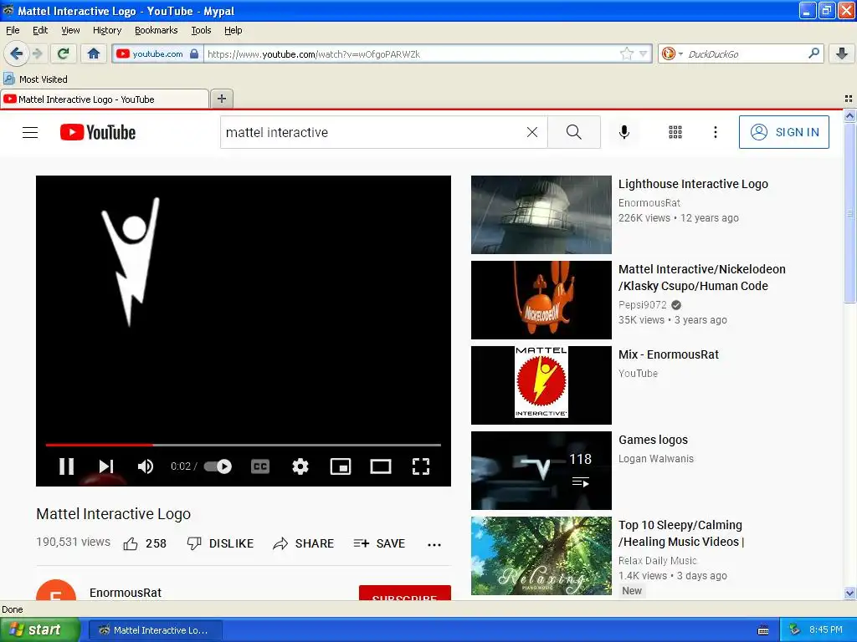Viewport: 857px width, 642px height.
Task: Open the Lighthouse Interactive Logo thumbnail
Action: [541, 215]
